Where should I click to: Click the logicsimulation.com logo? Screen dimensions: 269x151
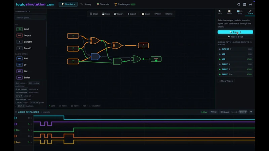click(x=35, y=4)
